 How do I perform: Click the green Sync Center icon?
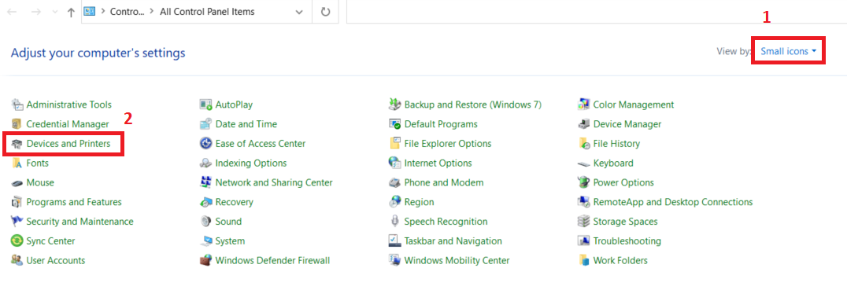click(x=17, y=240)
